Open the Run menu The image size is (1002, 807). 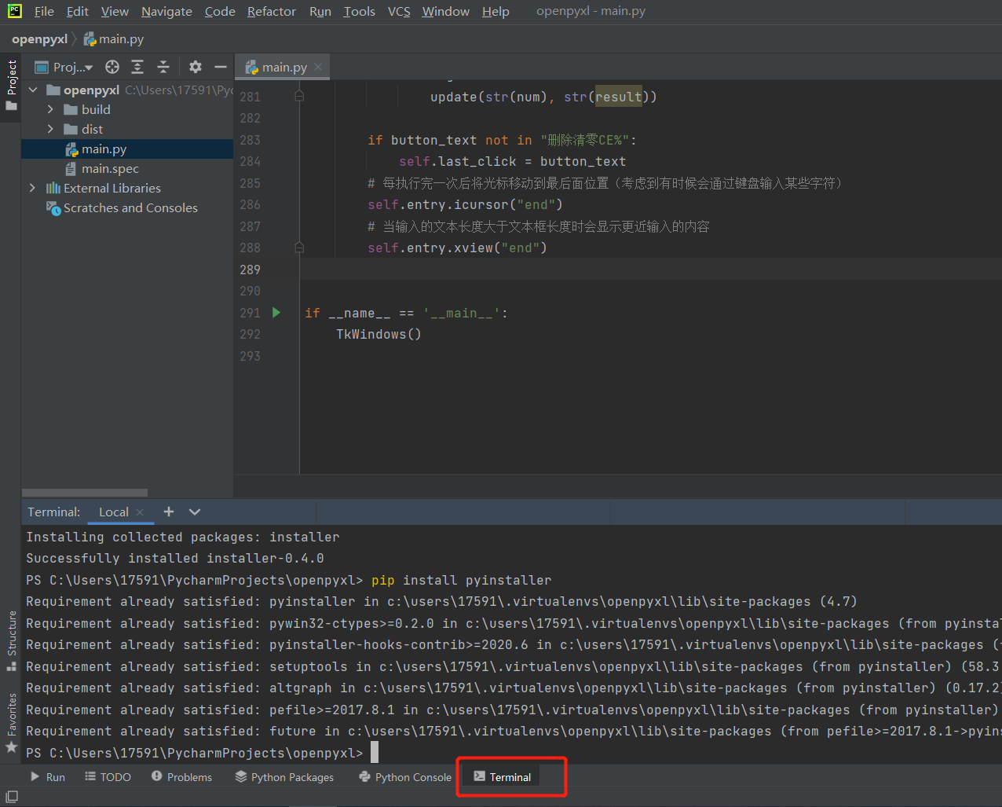coord(320,11)
